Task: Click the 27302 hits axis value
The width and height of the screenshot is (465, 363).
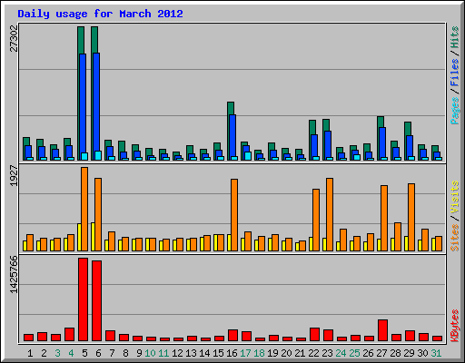Action: [x=14, y=38]
